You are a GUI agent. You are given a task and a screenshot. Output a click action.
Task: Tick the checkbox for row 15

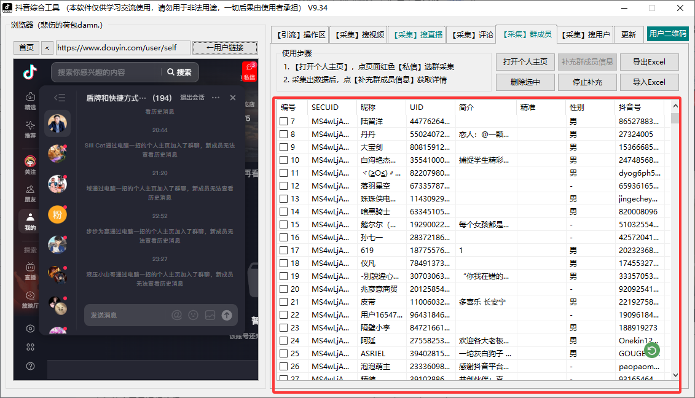point(283,225)
